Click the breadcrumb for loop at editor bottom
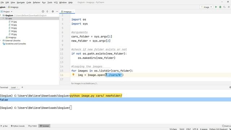 (x=84, y=83)
